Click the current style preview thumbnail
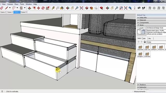 point(141,31)
